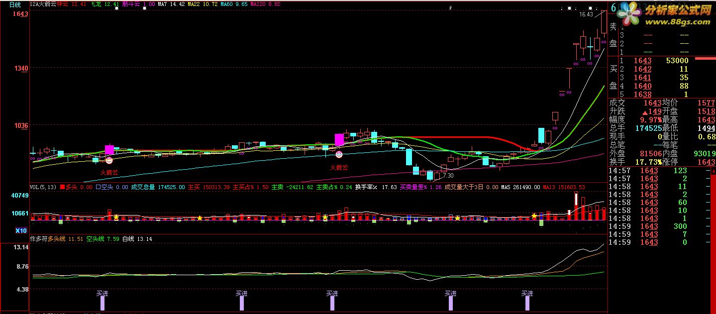Viewport: 716px width, 314px height.
Task: Click the 成交量大于3日 0.00 readout
Action: 472,188
